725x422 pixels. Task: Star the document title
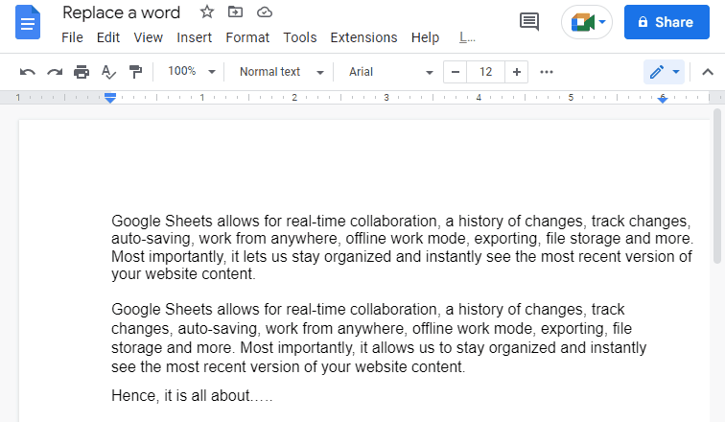pos(207,12)
